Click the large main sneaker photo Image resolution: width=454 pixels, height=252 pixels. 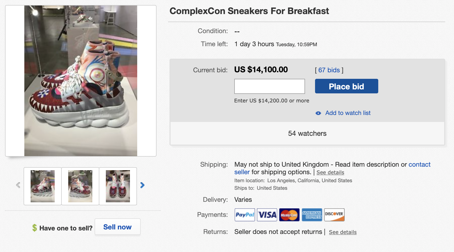coord(81,81)
